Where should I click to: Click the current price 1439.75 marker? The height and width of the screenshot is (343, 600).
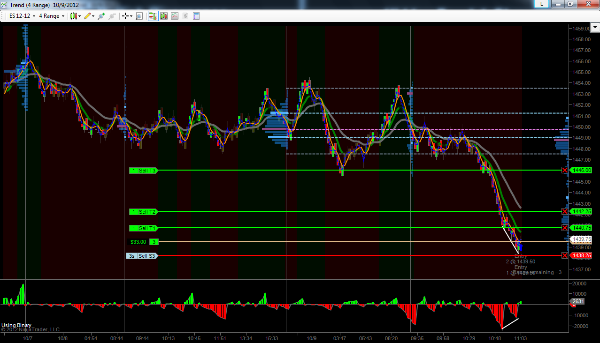581,239
